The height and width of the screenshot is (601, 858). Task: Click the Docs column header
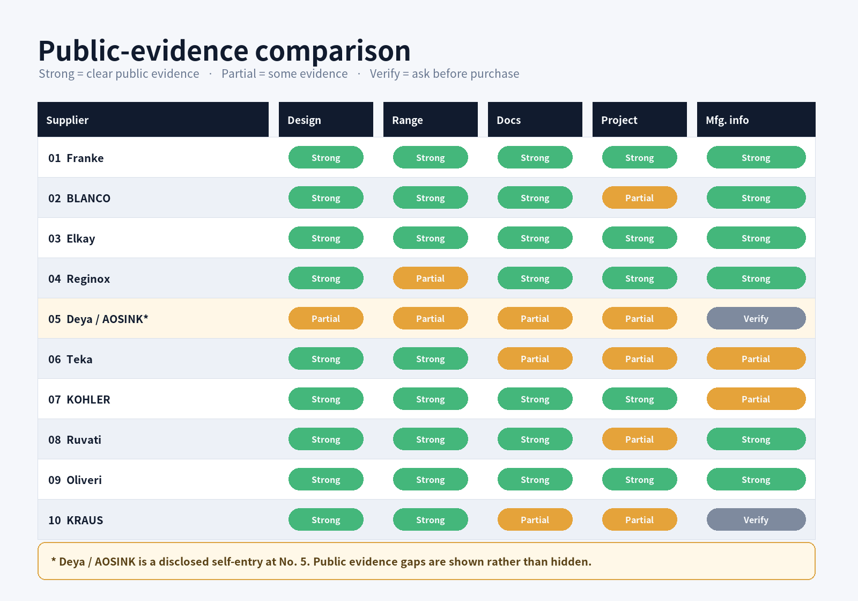[x=535, y=120]
